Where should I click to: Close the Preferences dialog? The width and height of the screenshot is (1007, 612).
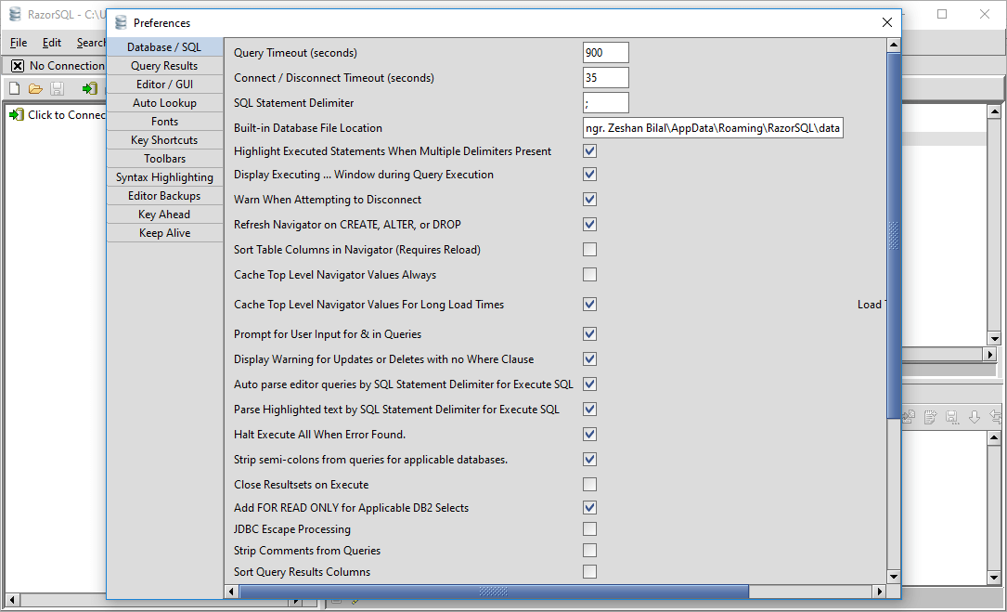coord(887,22)
